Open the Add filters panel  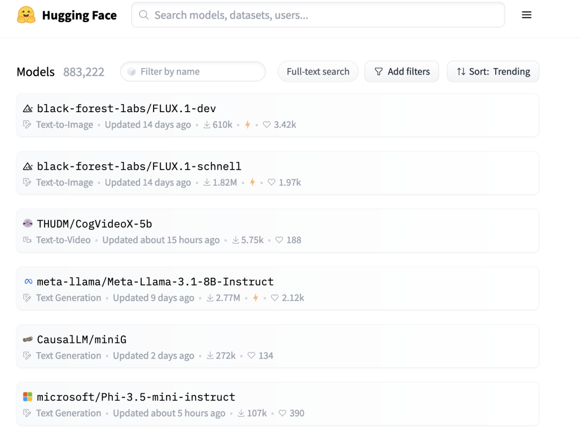point(402,71)
